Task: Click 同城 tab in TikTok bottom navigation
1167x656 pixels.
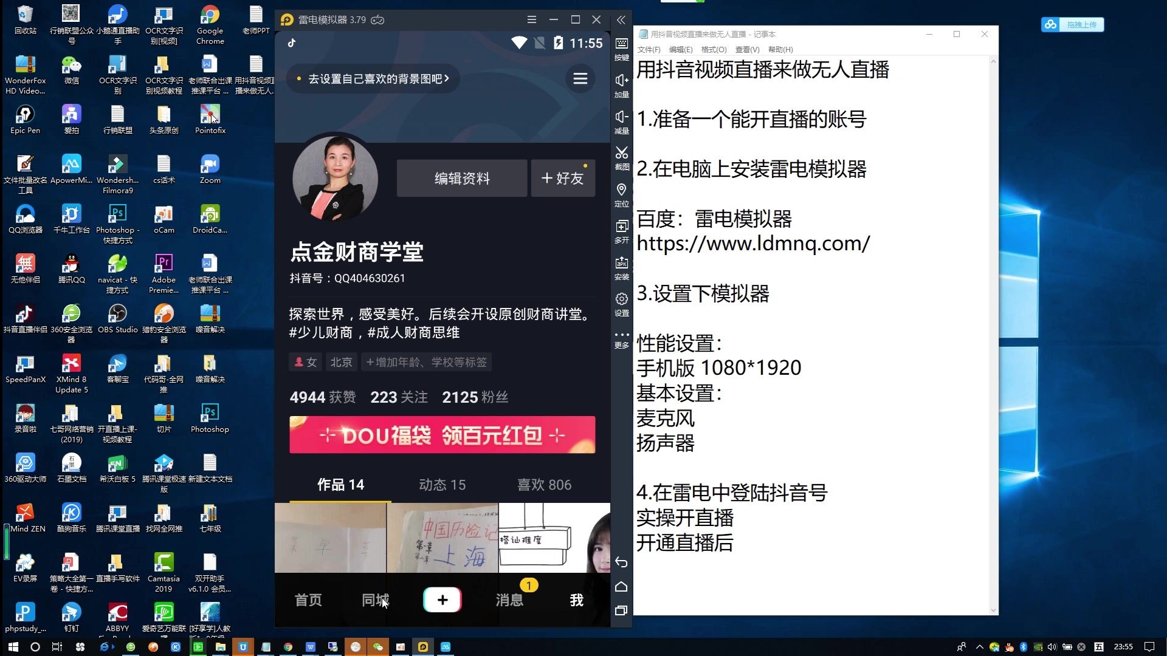Action: tap(374, 600)
